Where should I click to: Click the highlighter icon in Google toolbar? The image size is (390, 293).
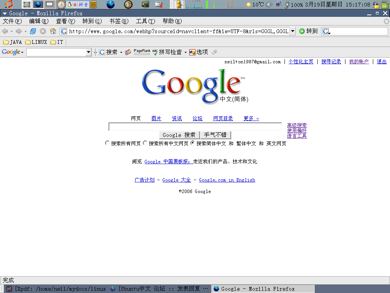214,52
